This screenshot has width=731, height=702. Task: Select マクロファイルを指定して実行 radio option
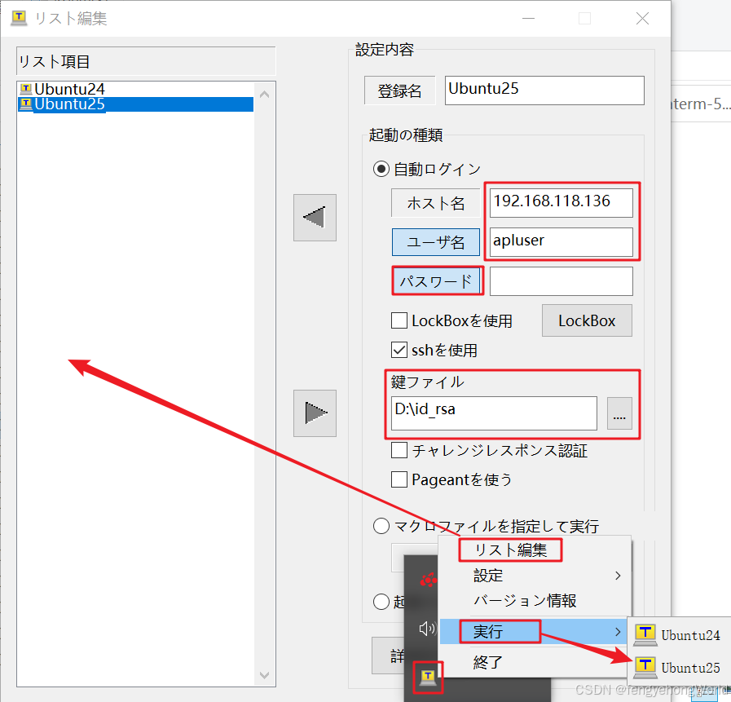[381, 526]
